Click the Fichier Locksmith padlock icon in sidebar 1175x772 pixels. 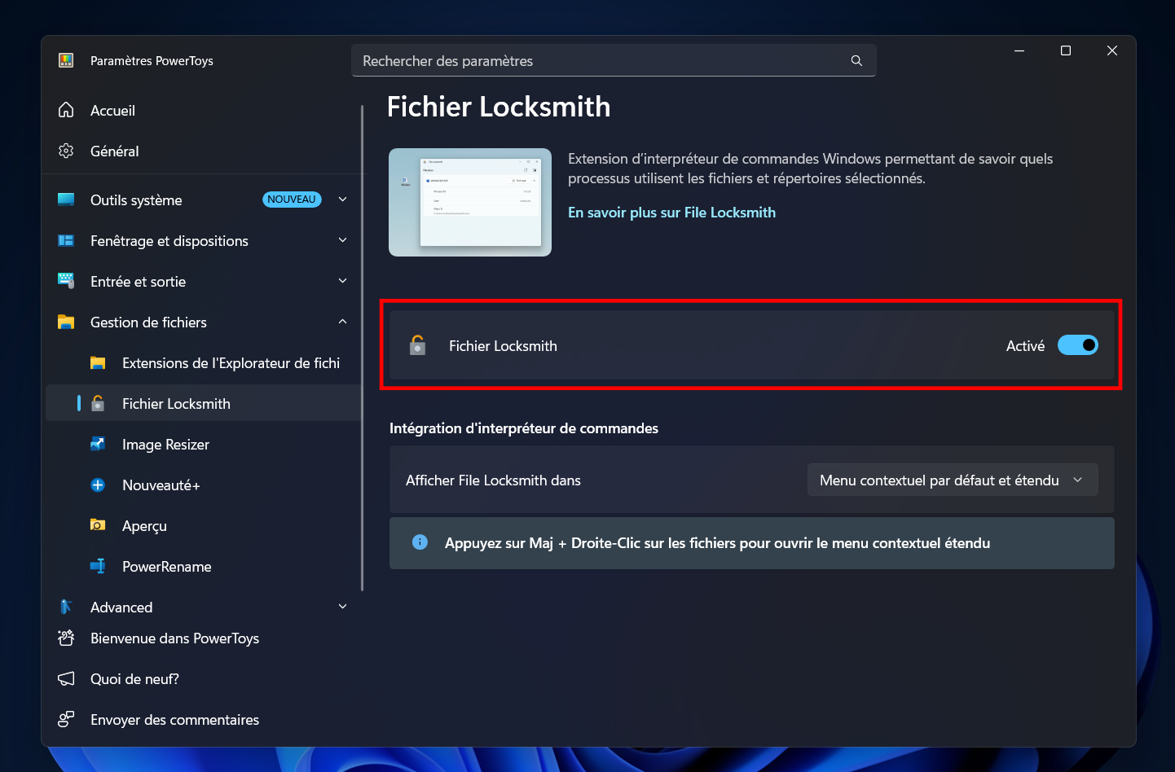[x=98, y=403]
